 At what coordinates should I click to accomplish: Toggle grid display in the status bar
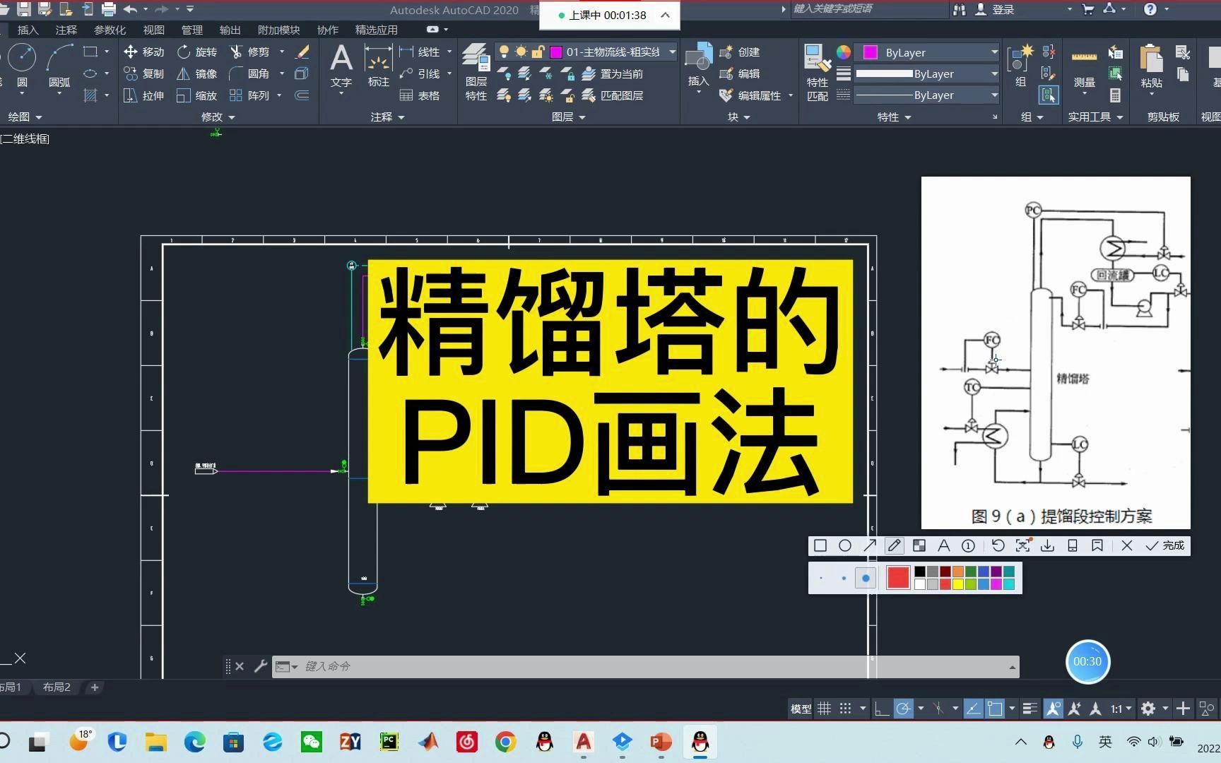[825, 709]
